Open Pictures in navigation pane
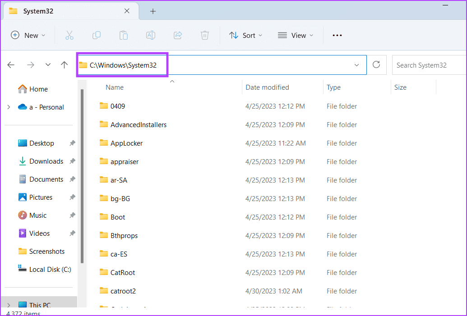467x316 pixels. pos(35,197)
